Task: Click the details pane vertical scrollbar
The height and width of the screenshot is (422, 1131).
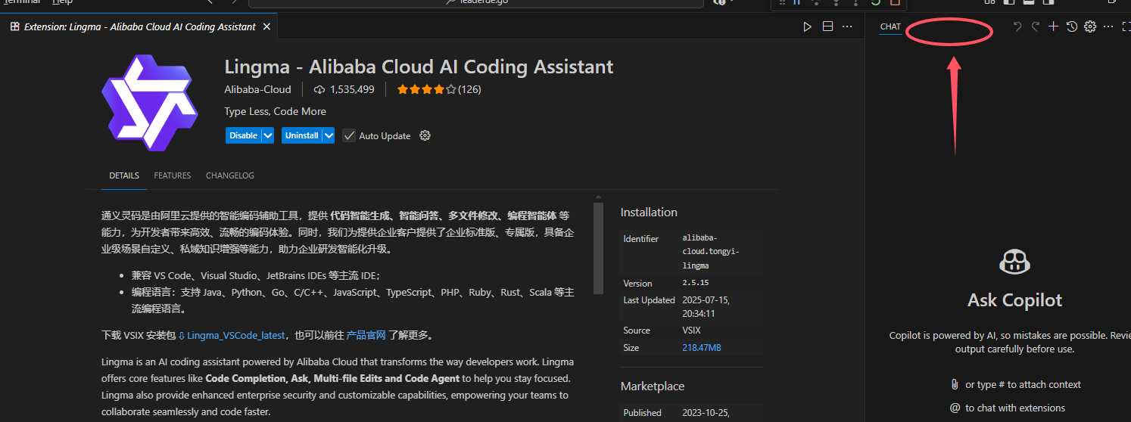Action: pyautogui.click(x=599, y=249)
